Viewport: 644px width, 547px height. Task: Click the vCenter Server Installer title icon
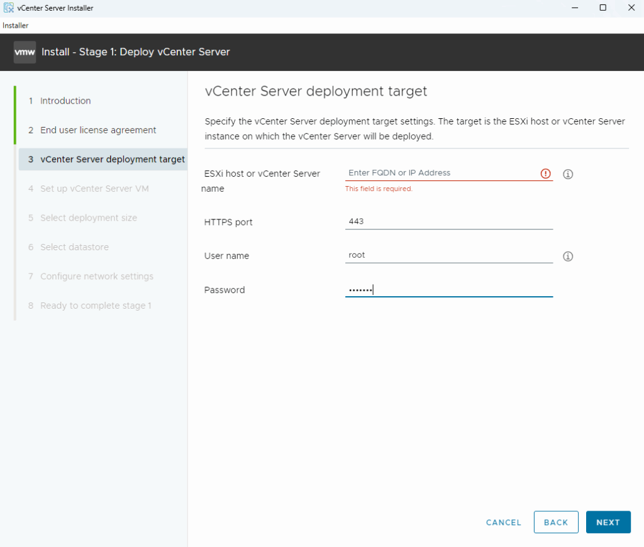[x=9, y=8]
